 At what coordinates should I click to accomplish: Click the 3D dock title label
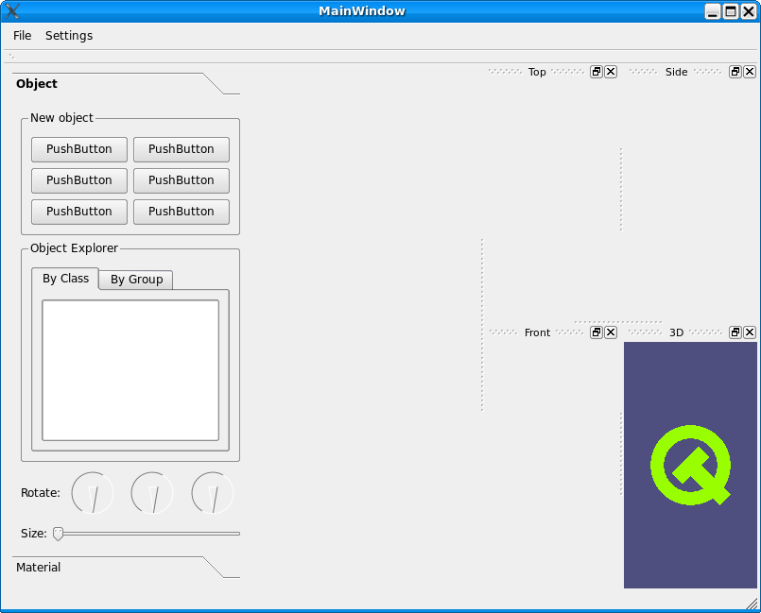click(676, 332)
